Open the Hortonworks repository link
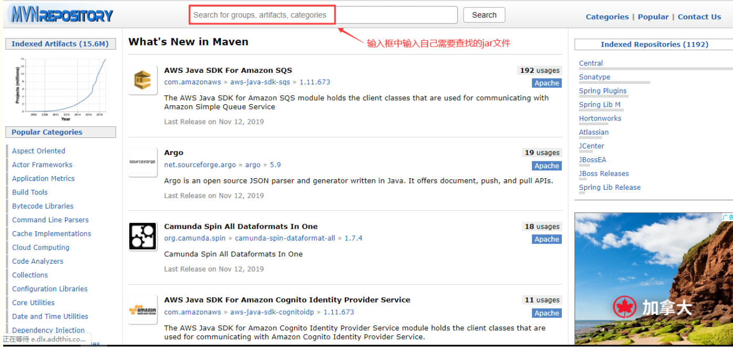Screen dimensions: 733x347 point(600,118)
